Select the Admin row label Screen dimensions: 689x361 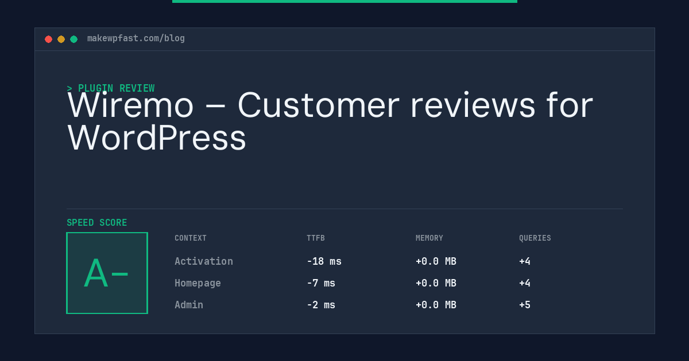tap(189, 305)
